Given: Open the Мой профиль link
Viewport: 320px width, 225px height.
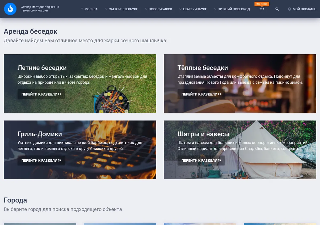Looking at the screenshot, I should click(302, 9).
